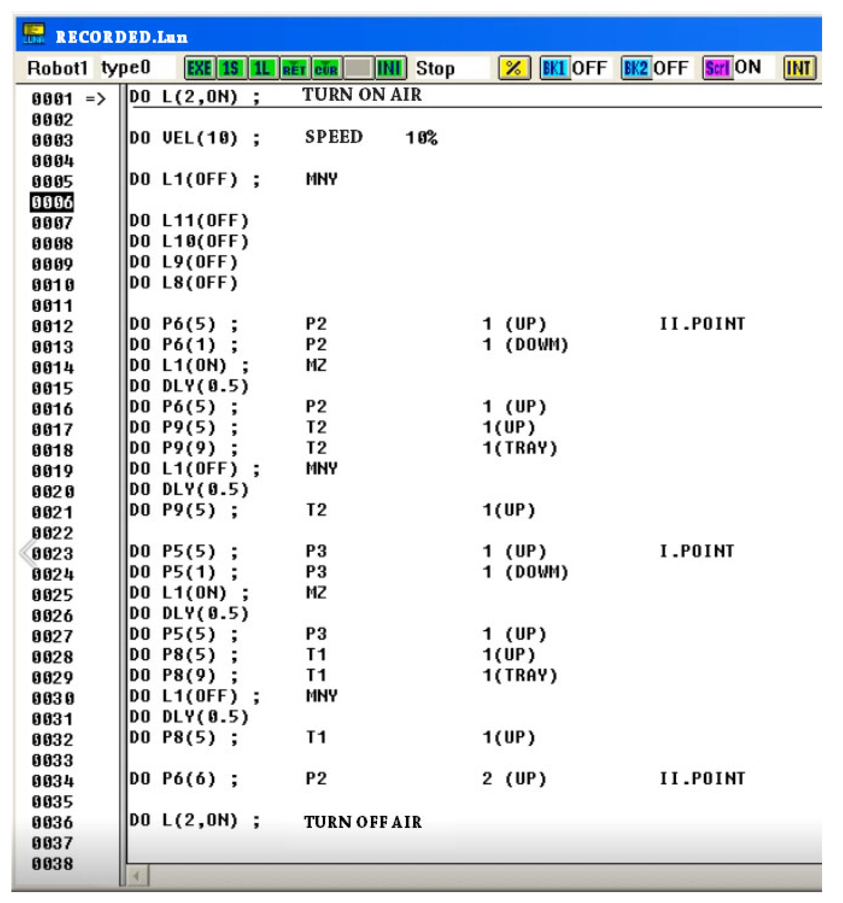The width and height of the screenshot is (843, 903).
Task: Click the gray collapse arrow at left edge
Action: 27,552
